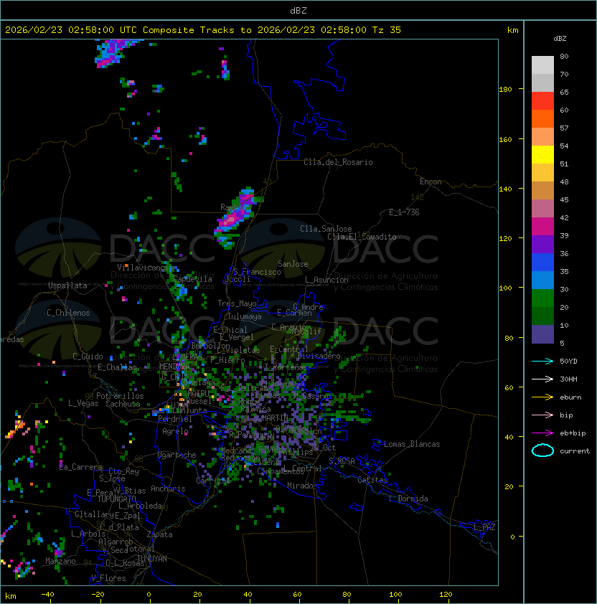The image size is (597, 604).
Task: Click the magenta eb+bip arrow symbol
Action: pos(542,433)
